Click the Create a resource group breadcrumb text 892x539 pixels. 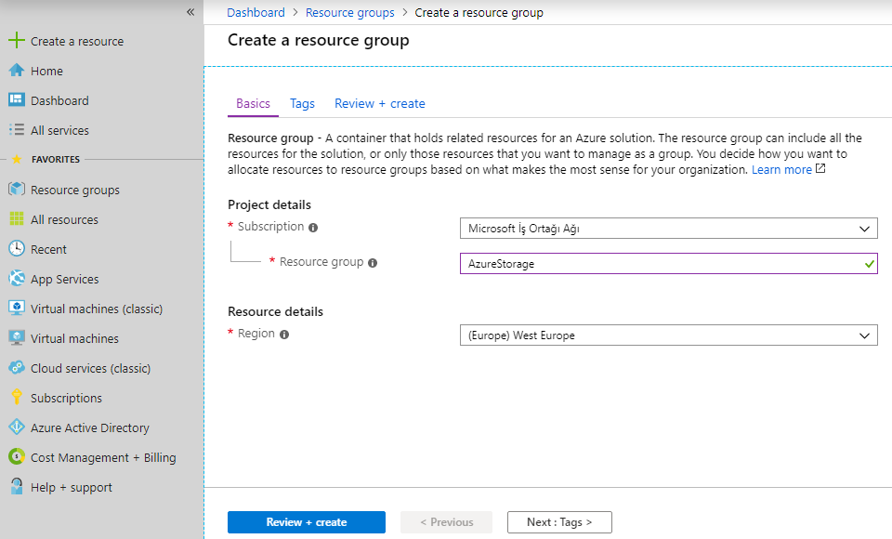(479, 12)
